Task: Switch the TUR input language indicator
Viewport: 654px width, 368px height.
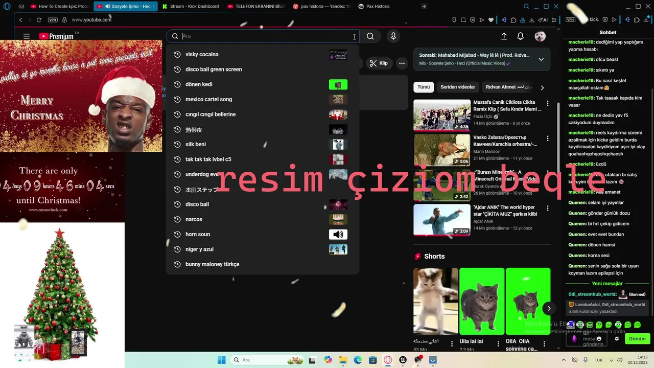Action: [598, 360]
